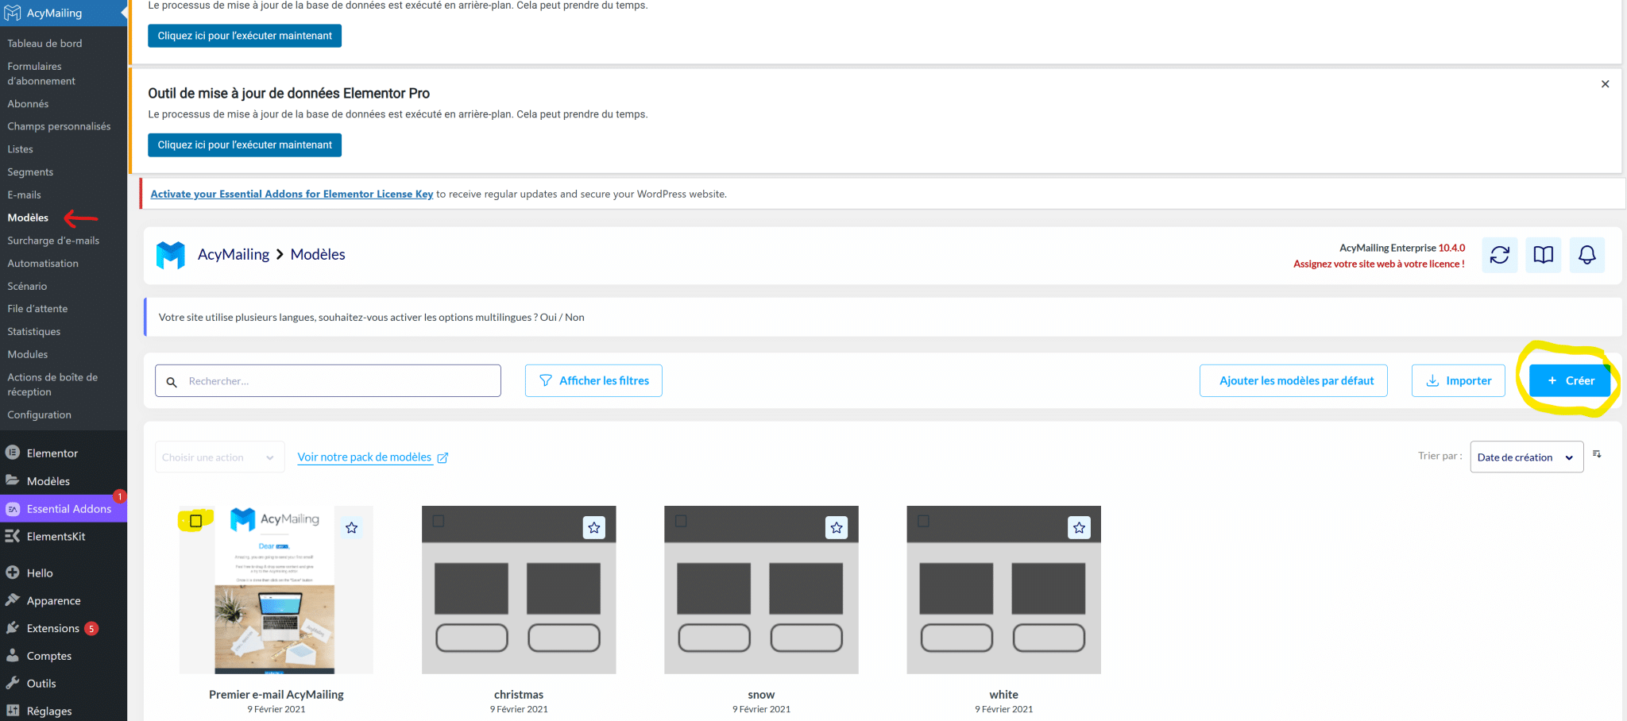The image size is (1627, 721).
Task: Check the Premier e-mail AcyMailing template checkbox
Action: coord(196,521)
